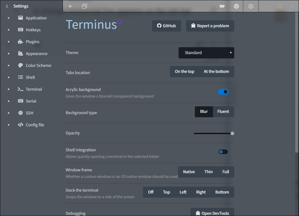
Task: Switch to the Shell section
Action: (x=27, y=77)
